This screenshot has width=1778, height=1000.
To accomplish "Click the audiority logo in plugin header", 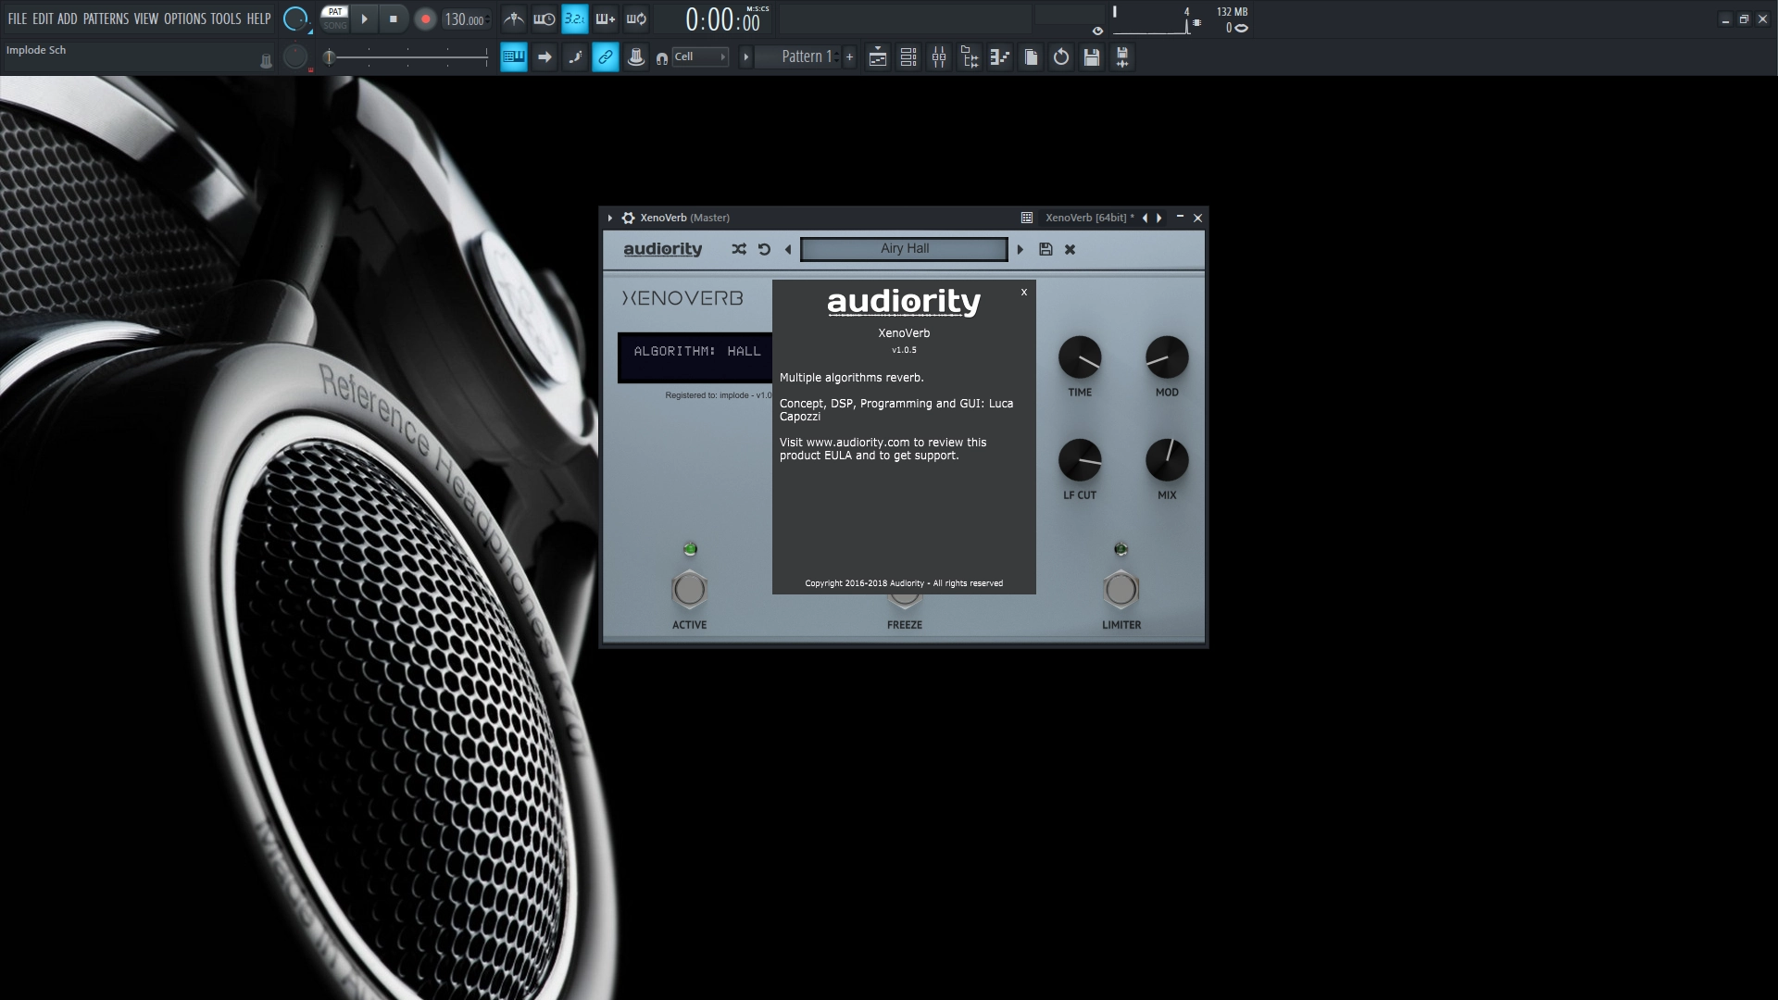I will 663,249.
